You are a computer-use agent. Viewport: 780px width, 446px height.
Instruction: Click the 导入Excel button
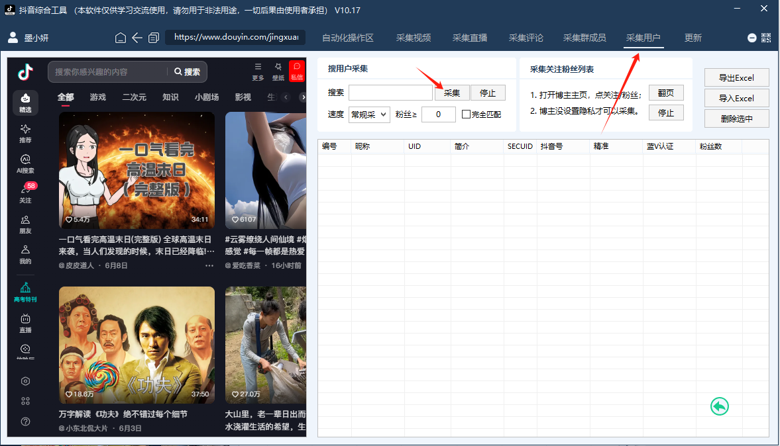(737, 99)
